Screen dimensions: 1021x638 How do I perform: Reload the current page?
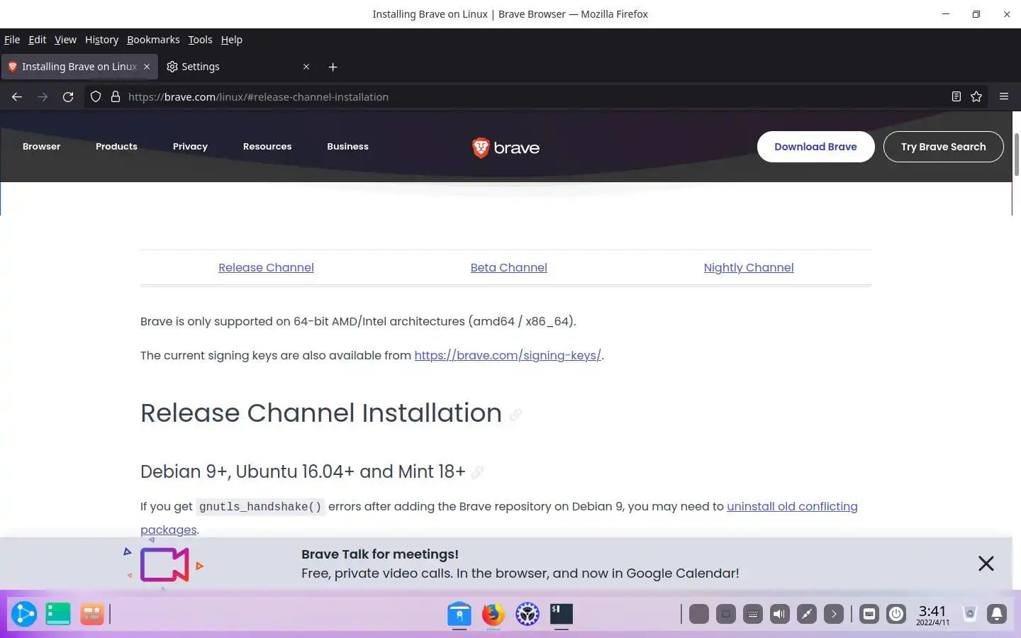click(x=68, y=97)
